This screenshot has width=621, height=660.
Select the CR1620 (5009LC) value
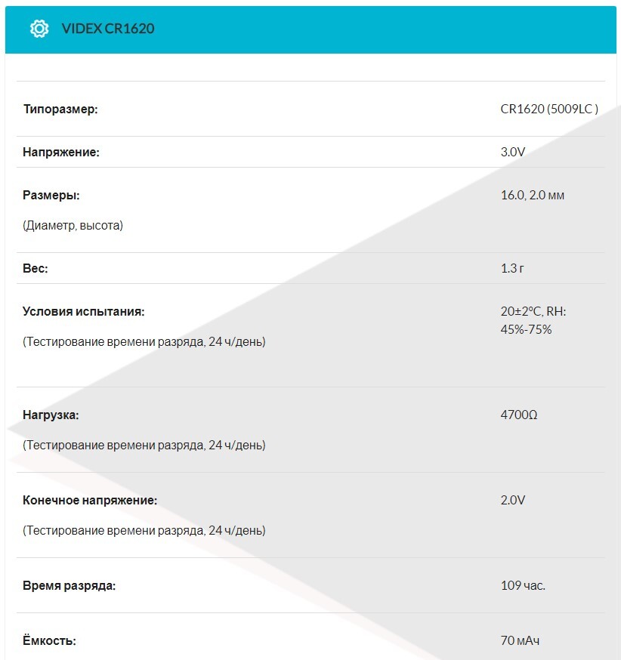pos(549,109)
